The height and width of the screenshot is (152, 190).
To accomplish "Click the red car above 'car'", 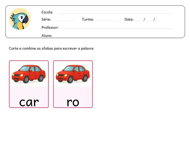I will [x=29, y=74].
